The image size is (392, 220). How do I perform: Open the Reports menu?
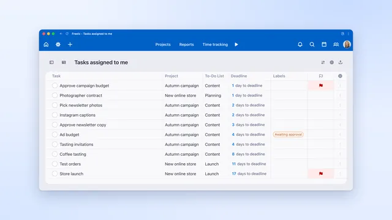pyautogui.click(x=186, y=45)
